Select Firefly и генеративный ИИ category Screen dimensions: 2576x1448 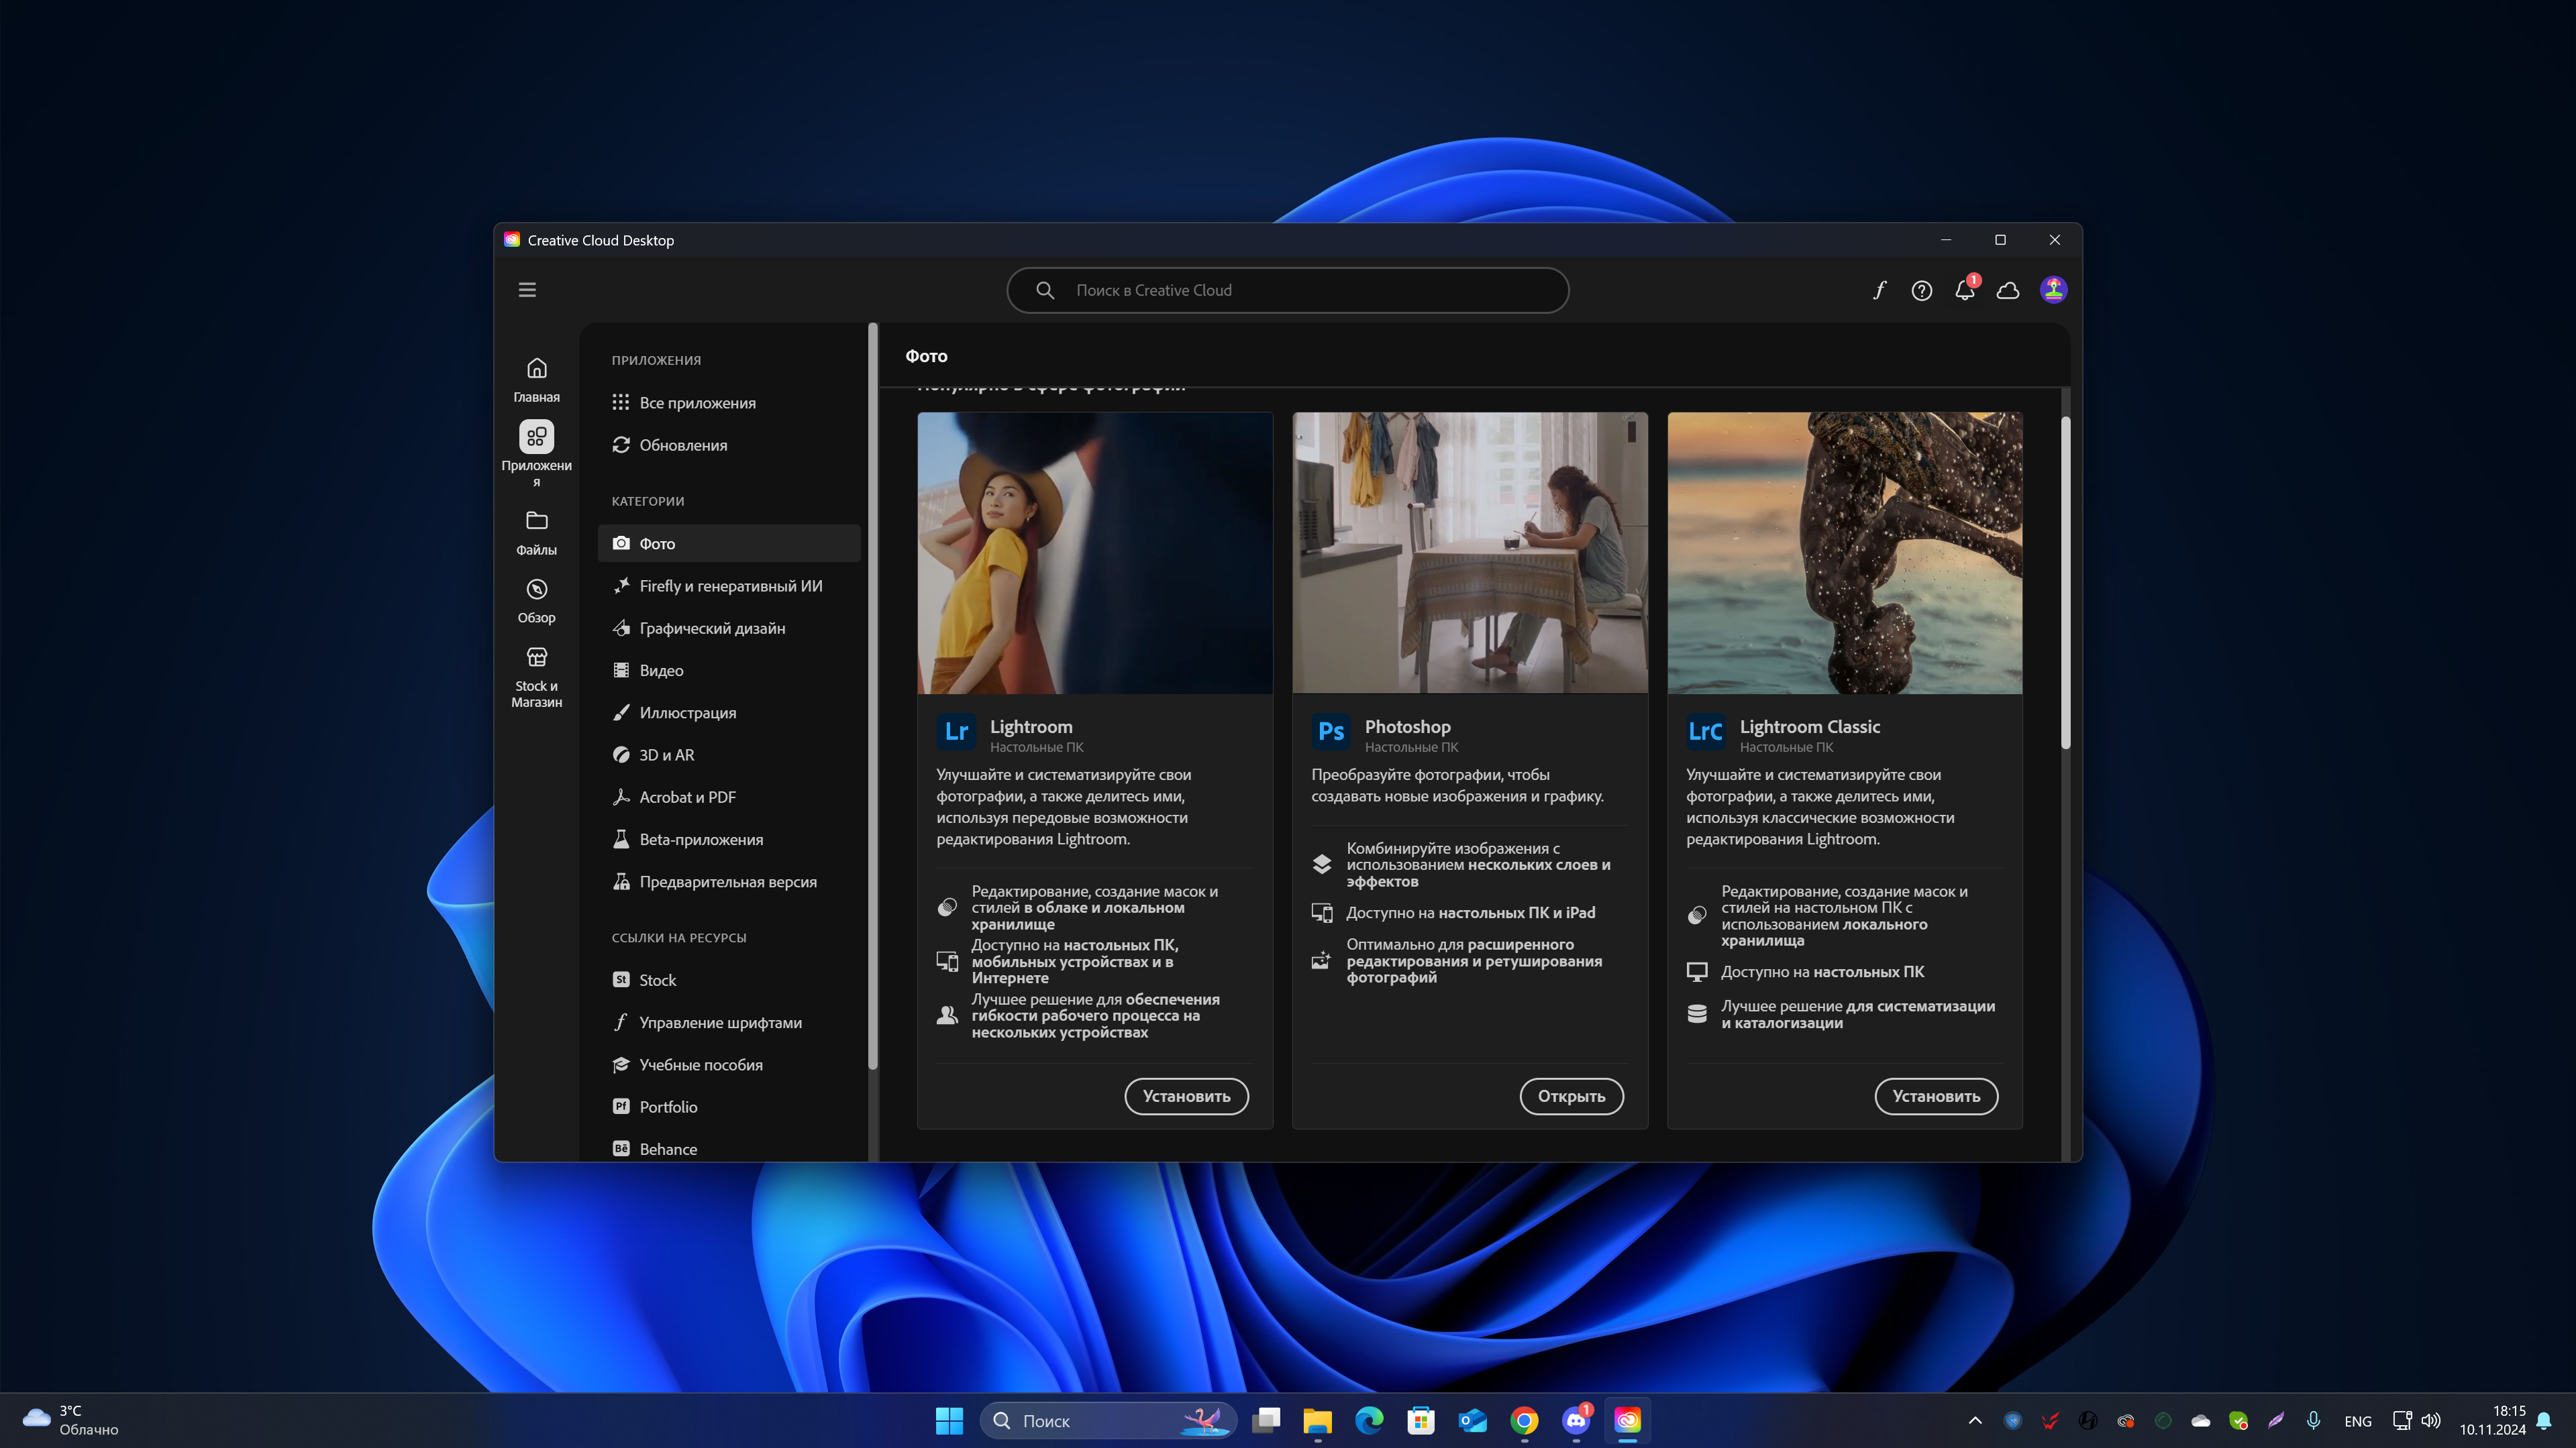click(729, 586)
